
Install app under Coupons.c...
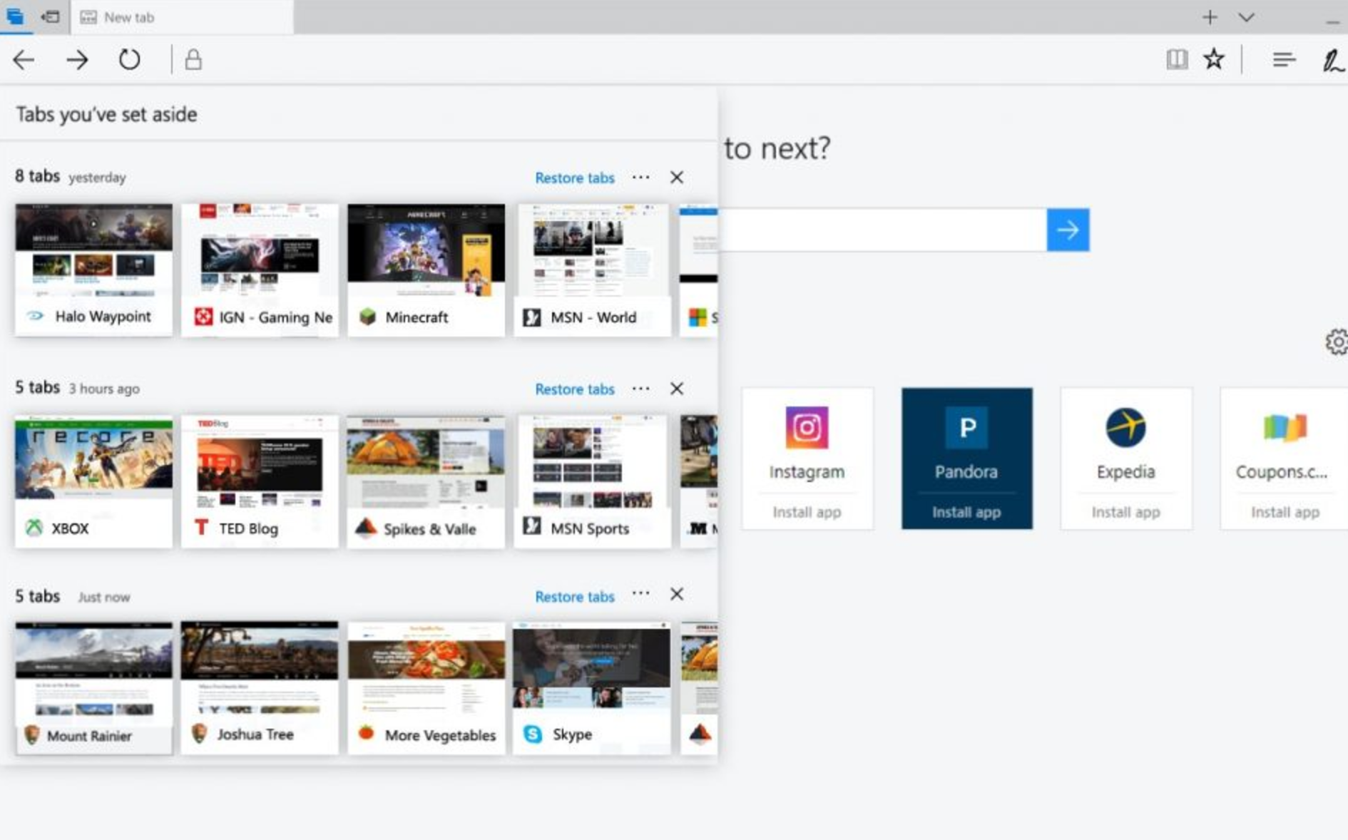tap(1285, 512)
